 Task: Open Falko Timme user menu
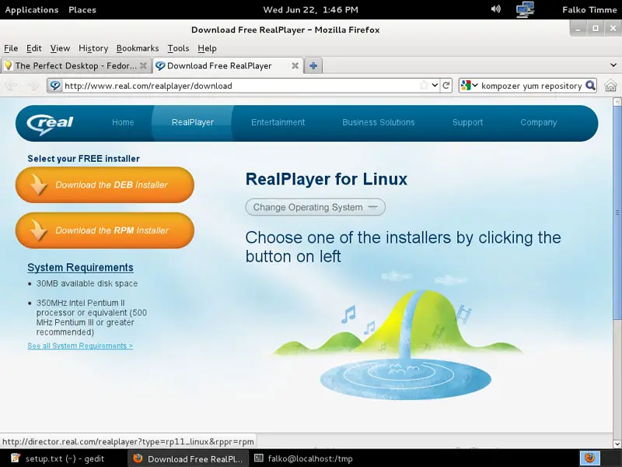(589, 9)
